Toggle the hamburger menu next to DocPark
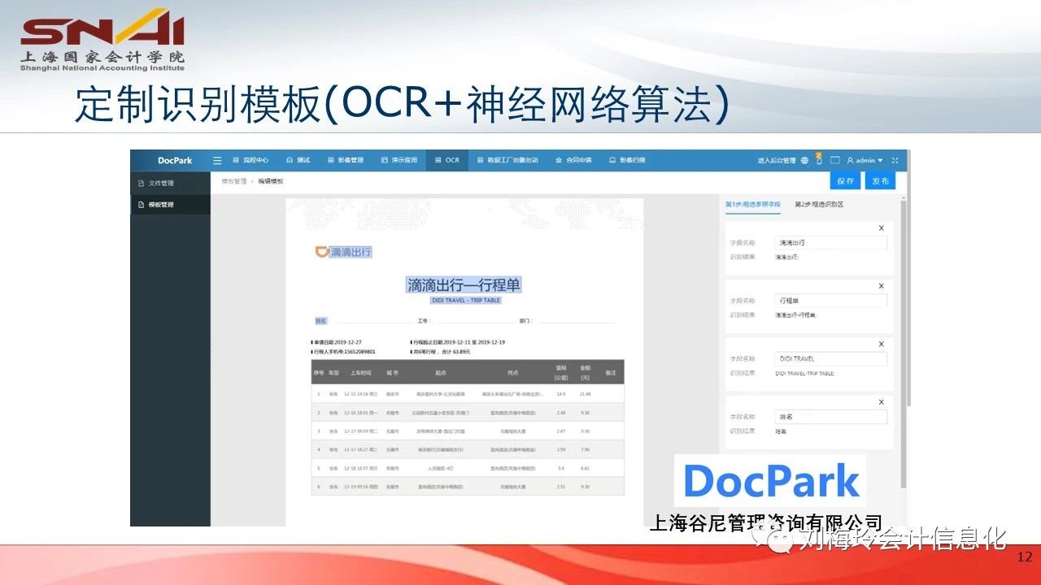The image size is (1041, 585). (217, 160)
